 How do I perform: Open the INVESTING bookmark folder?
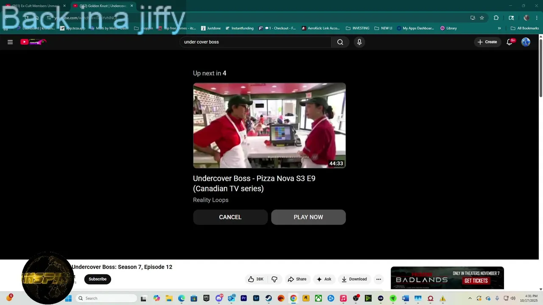358,28
